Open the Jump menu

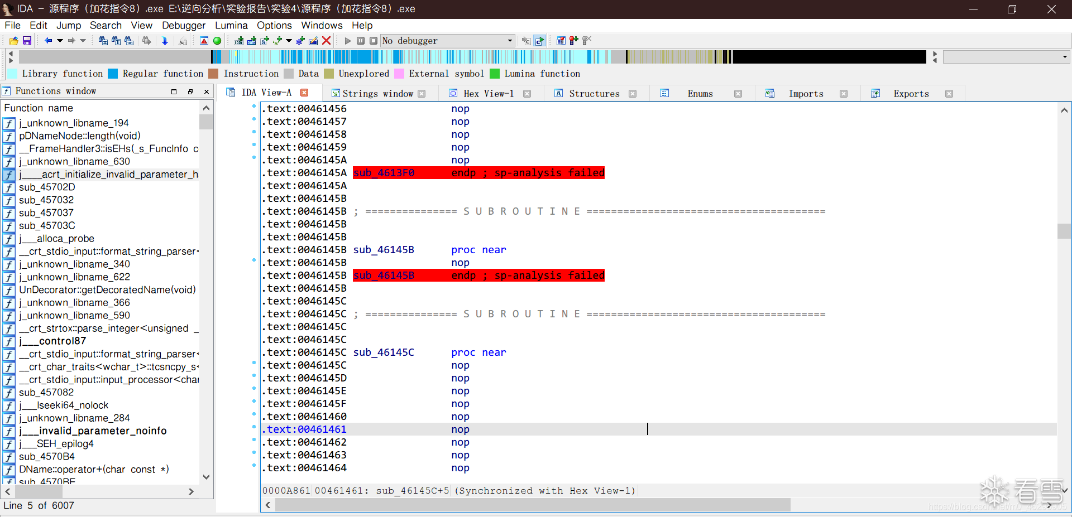[x=69, y=25]
